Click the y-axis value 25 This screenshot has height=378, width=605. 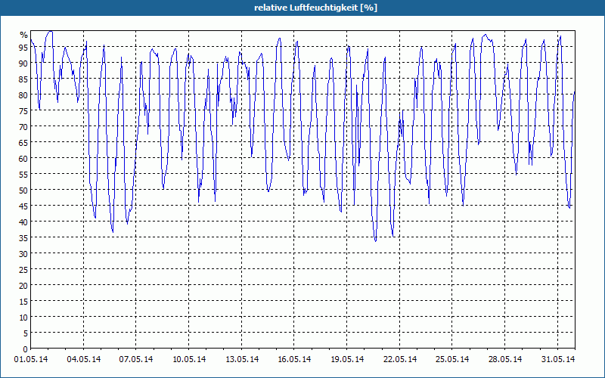point(23,270)
